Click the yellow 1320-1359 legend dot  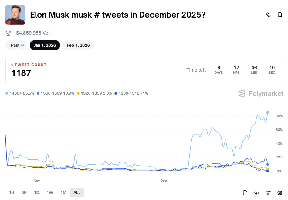tap(78, 93)
